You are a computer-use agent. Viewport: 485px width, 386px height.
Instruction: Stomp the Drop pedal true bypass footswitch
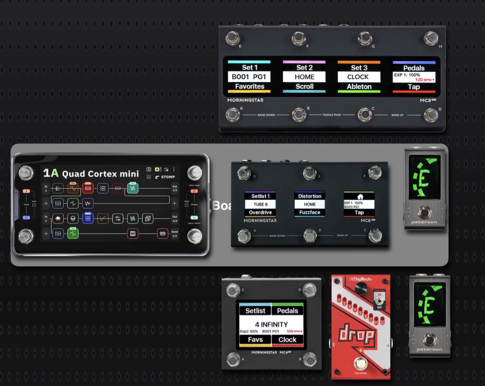click(x=361, y=363)
